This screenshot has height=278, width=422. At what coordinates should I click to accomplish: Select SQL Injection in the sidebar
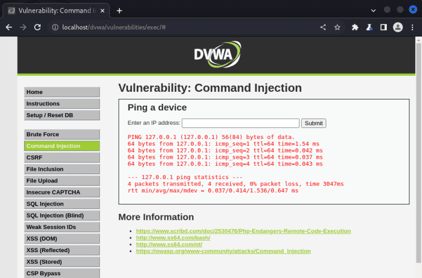click(x=62, y=204)
